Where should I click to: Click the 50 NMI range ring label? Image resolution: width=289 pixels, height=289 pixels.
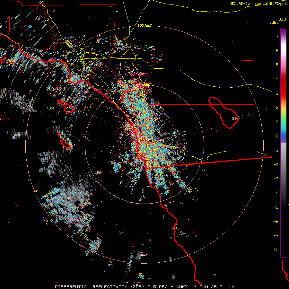144,85
